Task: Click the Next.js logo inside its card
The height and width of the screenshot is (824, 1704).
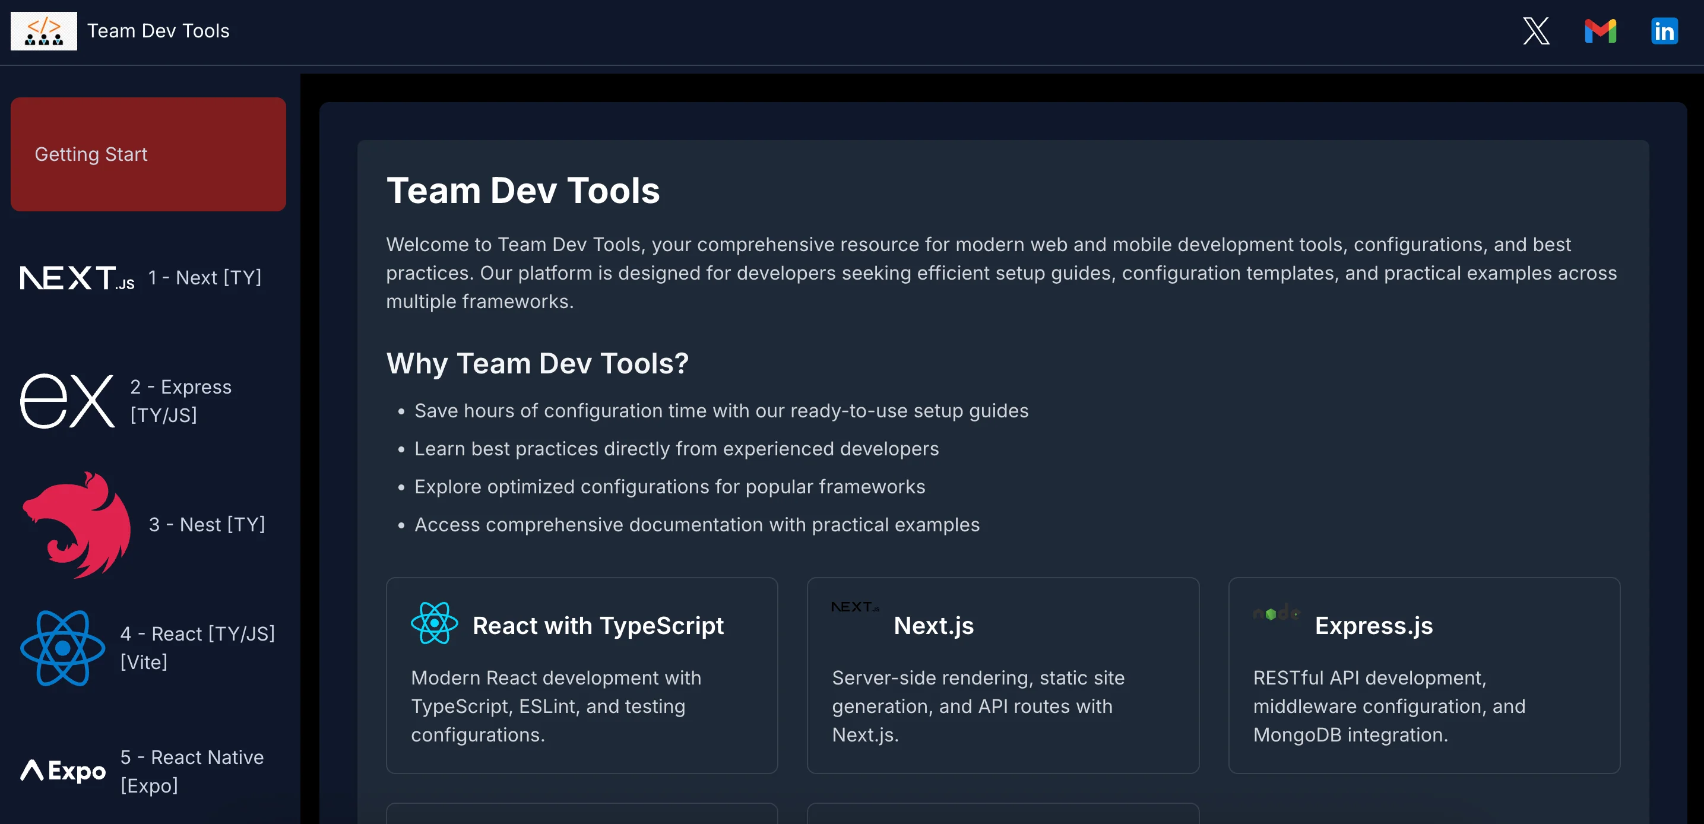Action: point(856,607)
